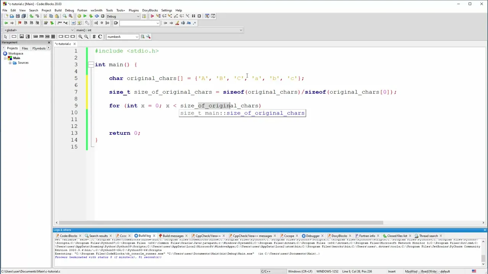This screenshot has height=274, width=488.
Task: Open the <global> scope dropdown
Action: click(39, 30)
